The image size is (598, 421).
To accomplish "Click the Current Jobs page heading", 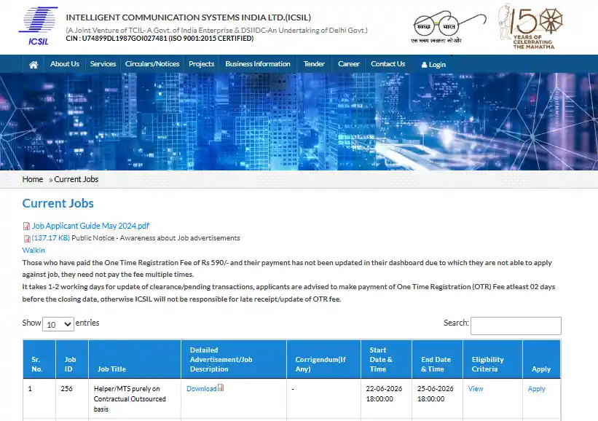I will pos(58,203).
